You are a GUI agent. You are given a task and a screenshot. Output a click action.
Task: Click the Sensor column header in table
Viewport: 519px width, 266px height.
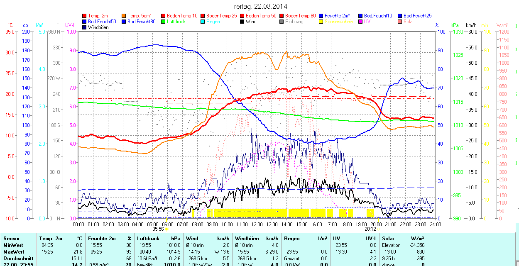(x=12, y=239)
